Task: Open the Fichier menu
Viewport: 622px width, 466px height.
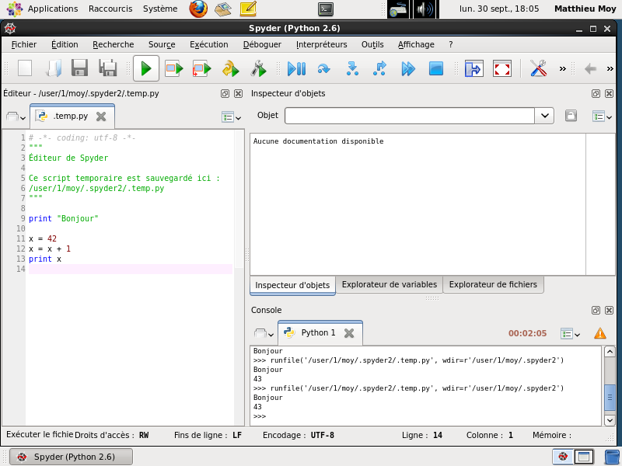Action: pos(24,44)
